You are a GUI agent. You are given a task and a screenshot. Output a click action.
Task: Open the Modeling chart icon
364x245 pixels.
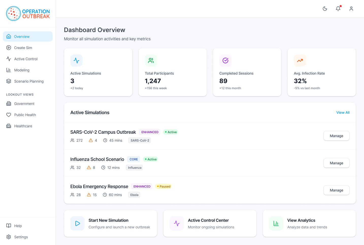(x=9, y=70)
